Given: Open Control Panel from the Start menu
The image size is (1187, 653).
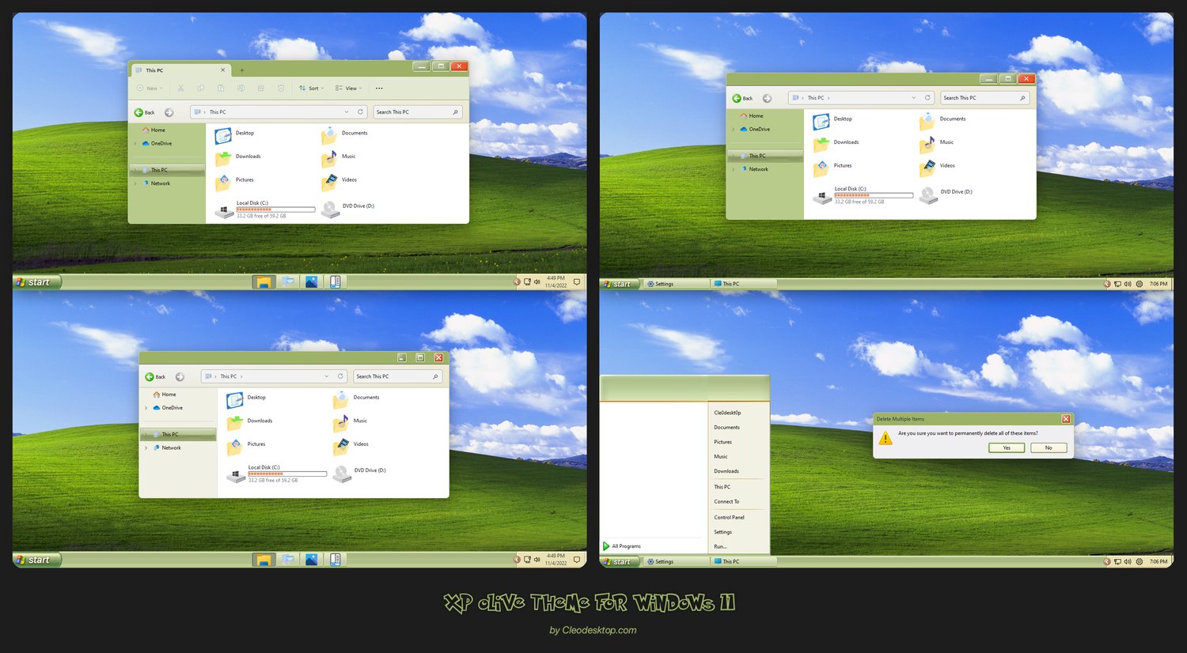Looking at the screenshot, I should coord(729,517).
